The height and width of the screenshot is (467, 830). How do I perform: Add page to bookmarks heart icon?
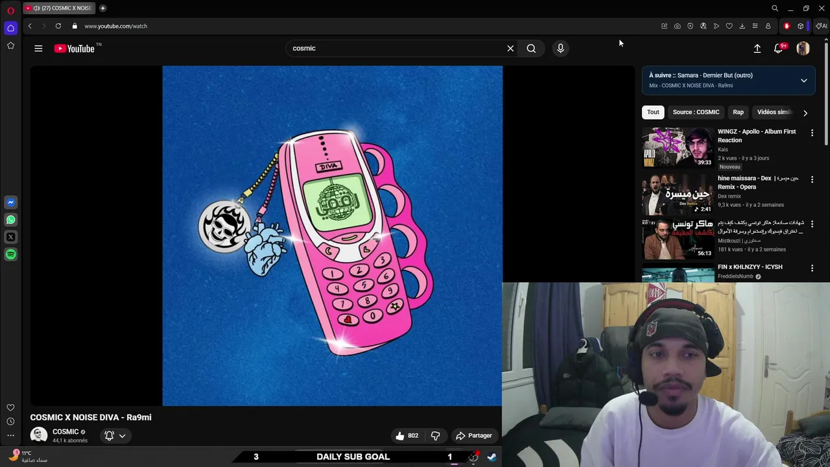(x=729, y=26)
